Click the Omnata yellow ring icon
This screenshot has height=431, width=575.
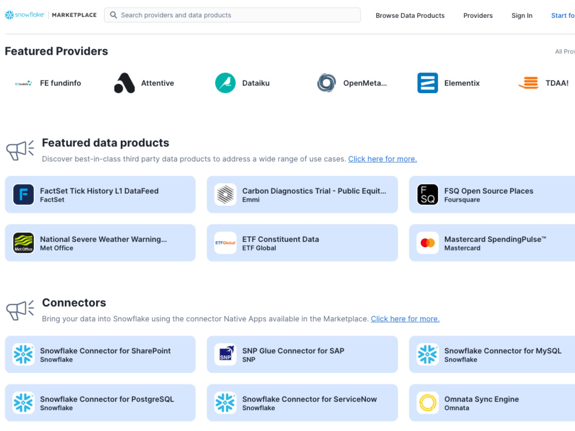tap(428, 403)
